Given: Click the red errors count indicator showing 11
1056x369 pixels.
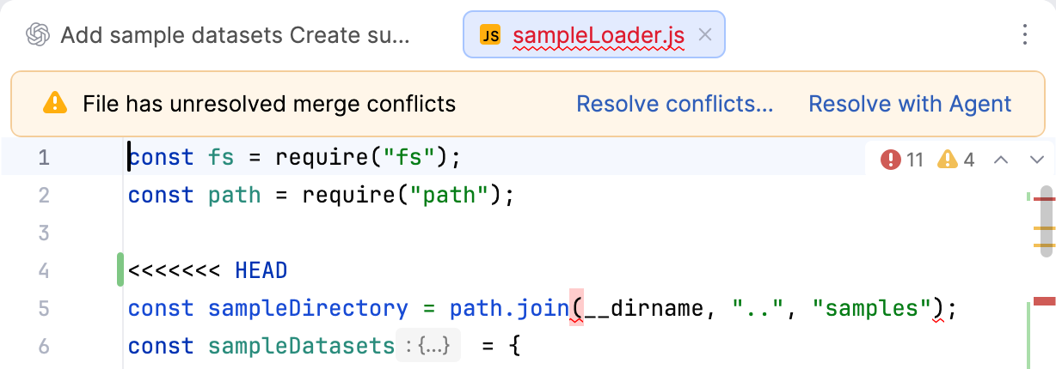Looking at the screenshot, I should pos(902,160).
